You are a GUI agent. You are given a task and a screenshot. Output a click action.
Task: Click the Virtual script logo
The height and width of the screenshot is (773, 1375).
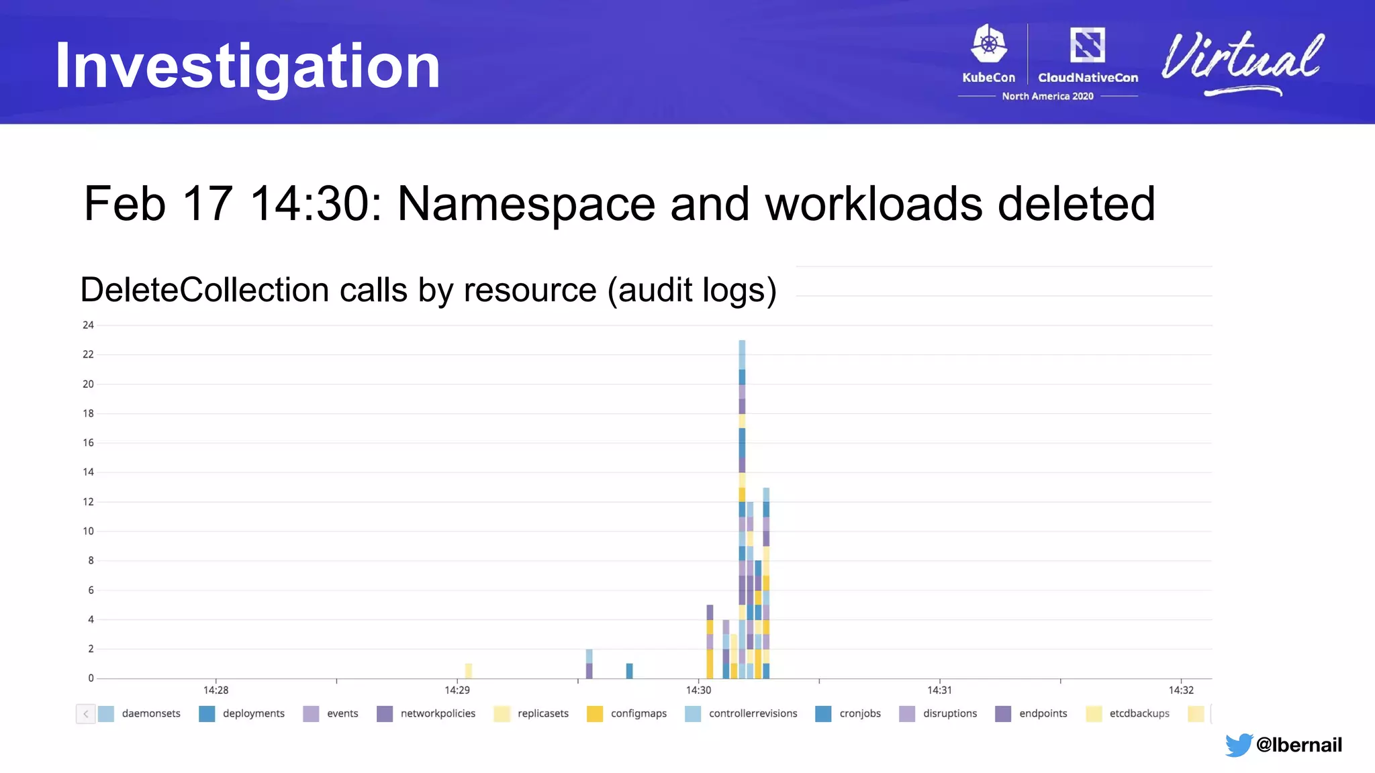pos(1243,62)
